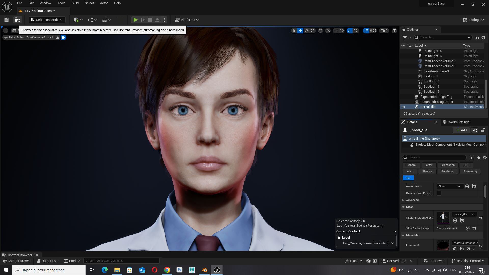
Task: Open the Content Drawer
Action: pos(17,261)
